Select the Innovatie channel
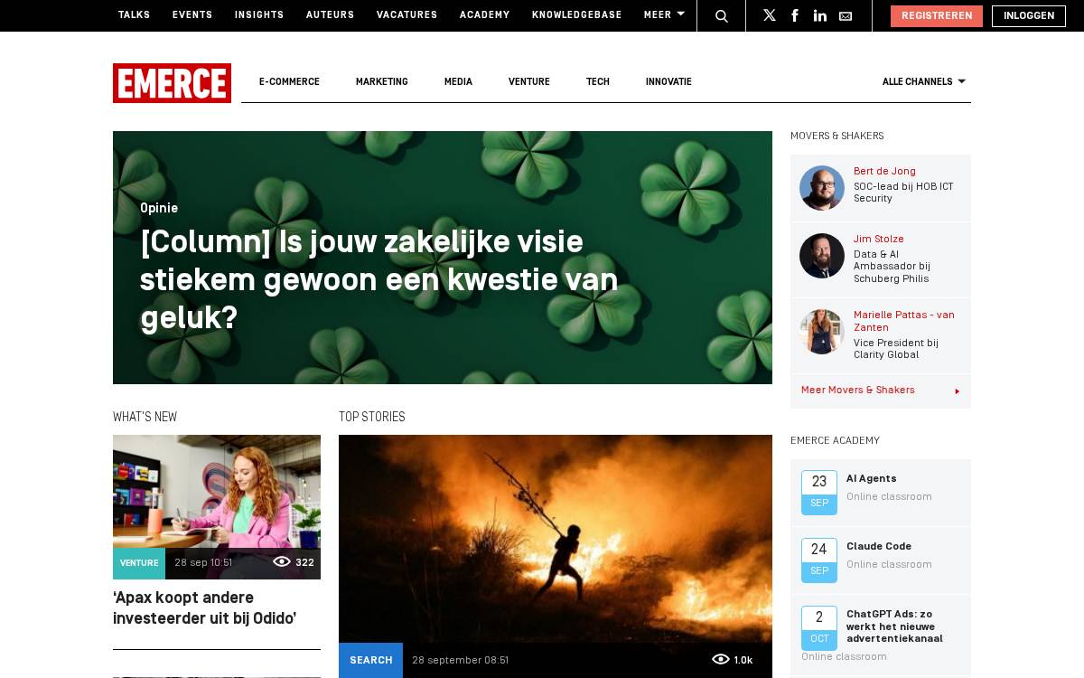The image size is (1084, 678). coord(668,81)
